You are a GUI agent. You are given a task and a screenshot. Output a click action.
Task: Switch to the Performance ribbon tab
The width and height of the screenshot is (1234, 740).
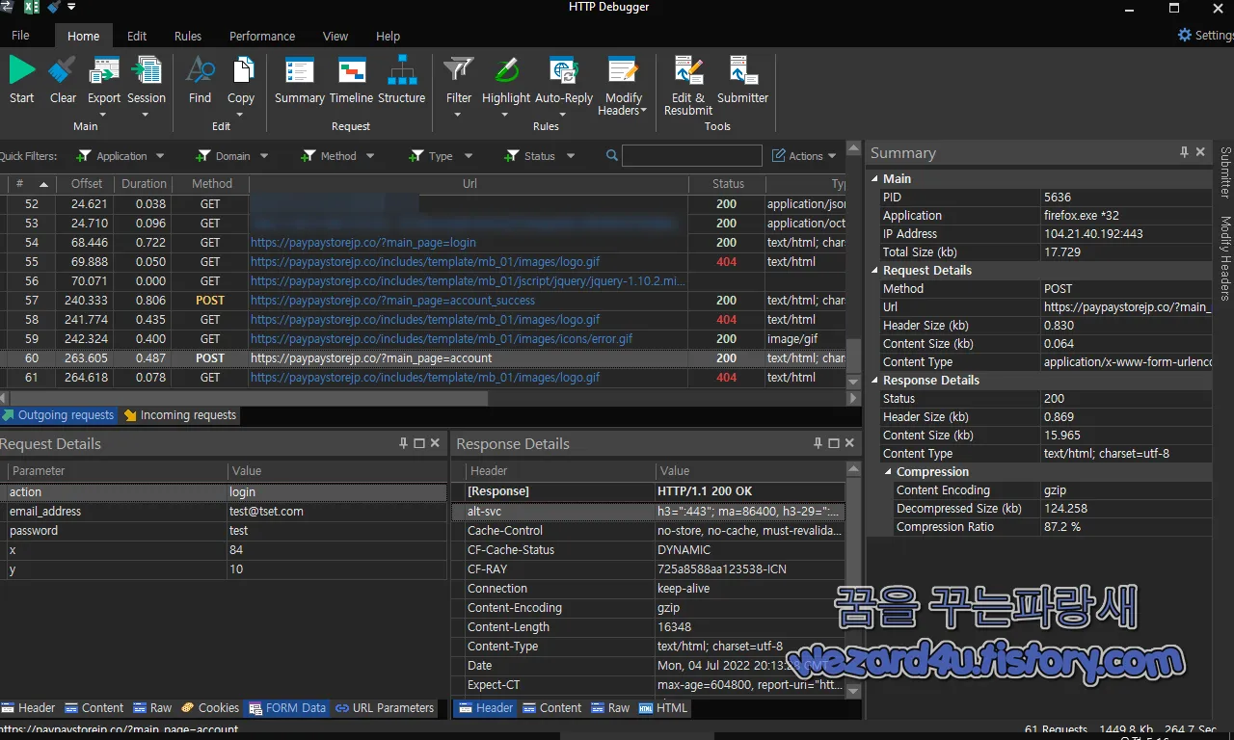pos(262,36)
